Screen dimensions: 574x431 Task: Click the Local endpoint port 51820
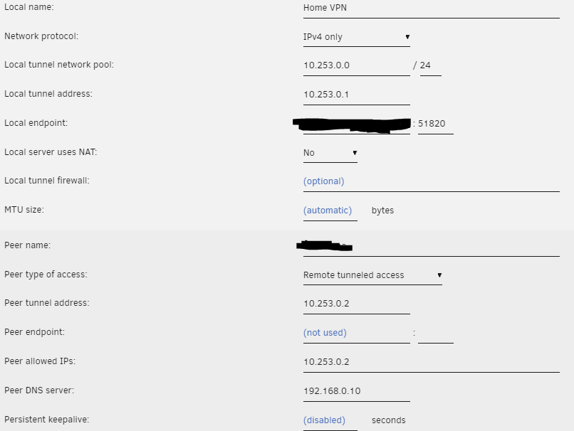pyautogui.click(x=436, y=124)
